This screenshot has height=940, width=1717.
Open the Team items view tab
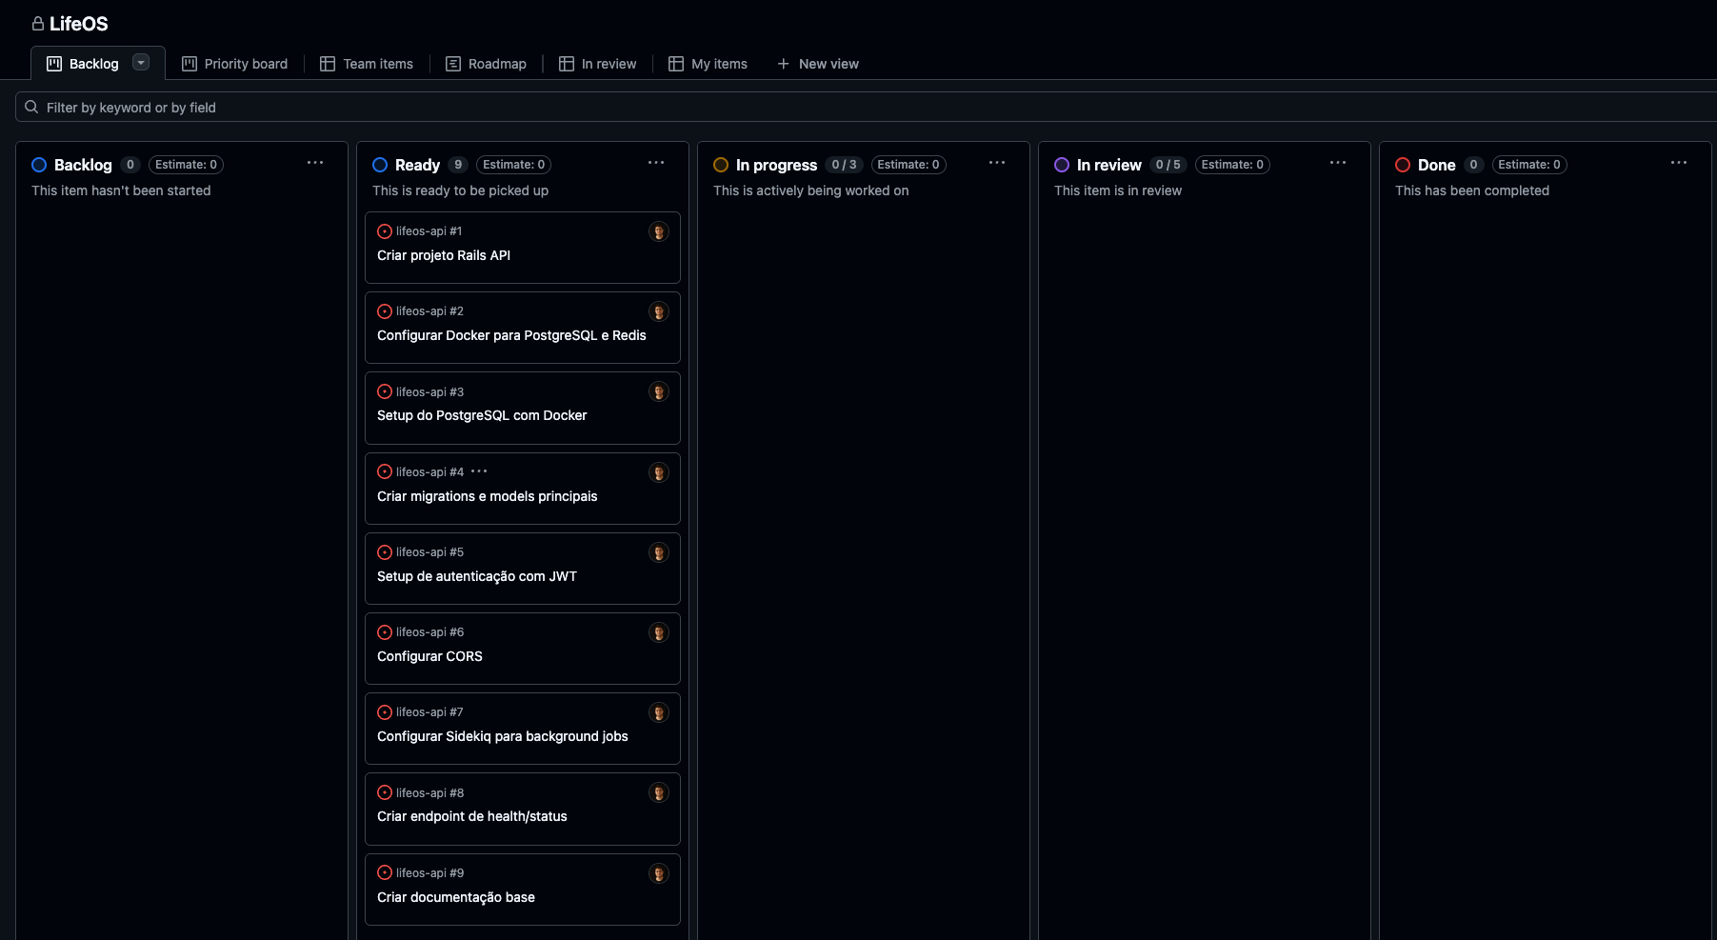[368, 64]
